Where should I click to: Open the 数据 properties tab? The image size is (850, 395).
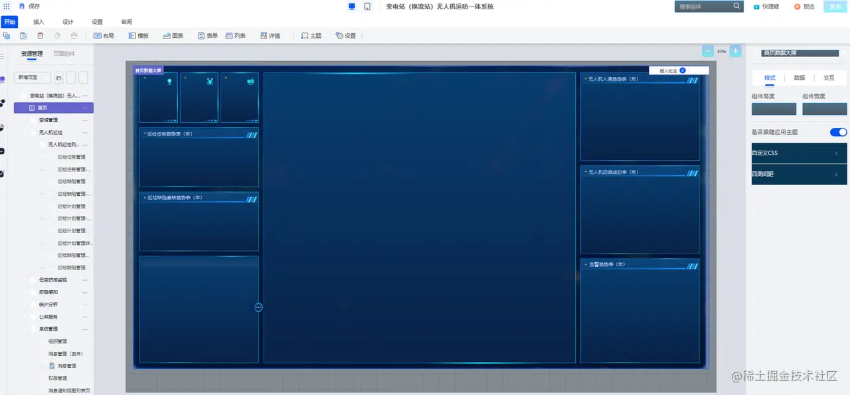pos(800,78)
